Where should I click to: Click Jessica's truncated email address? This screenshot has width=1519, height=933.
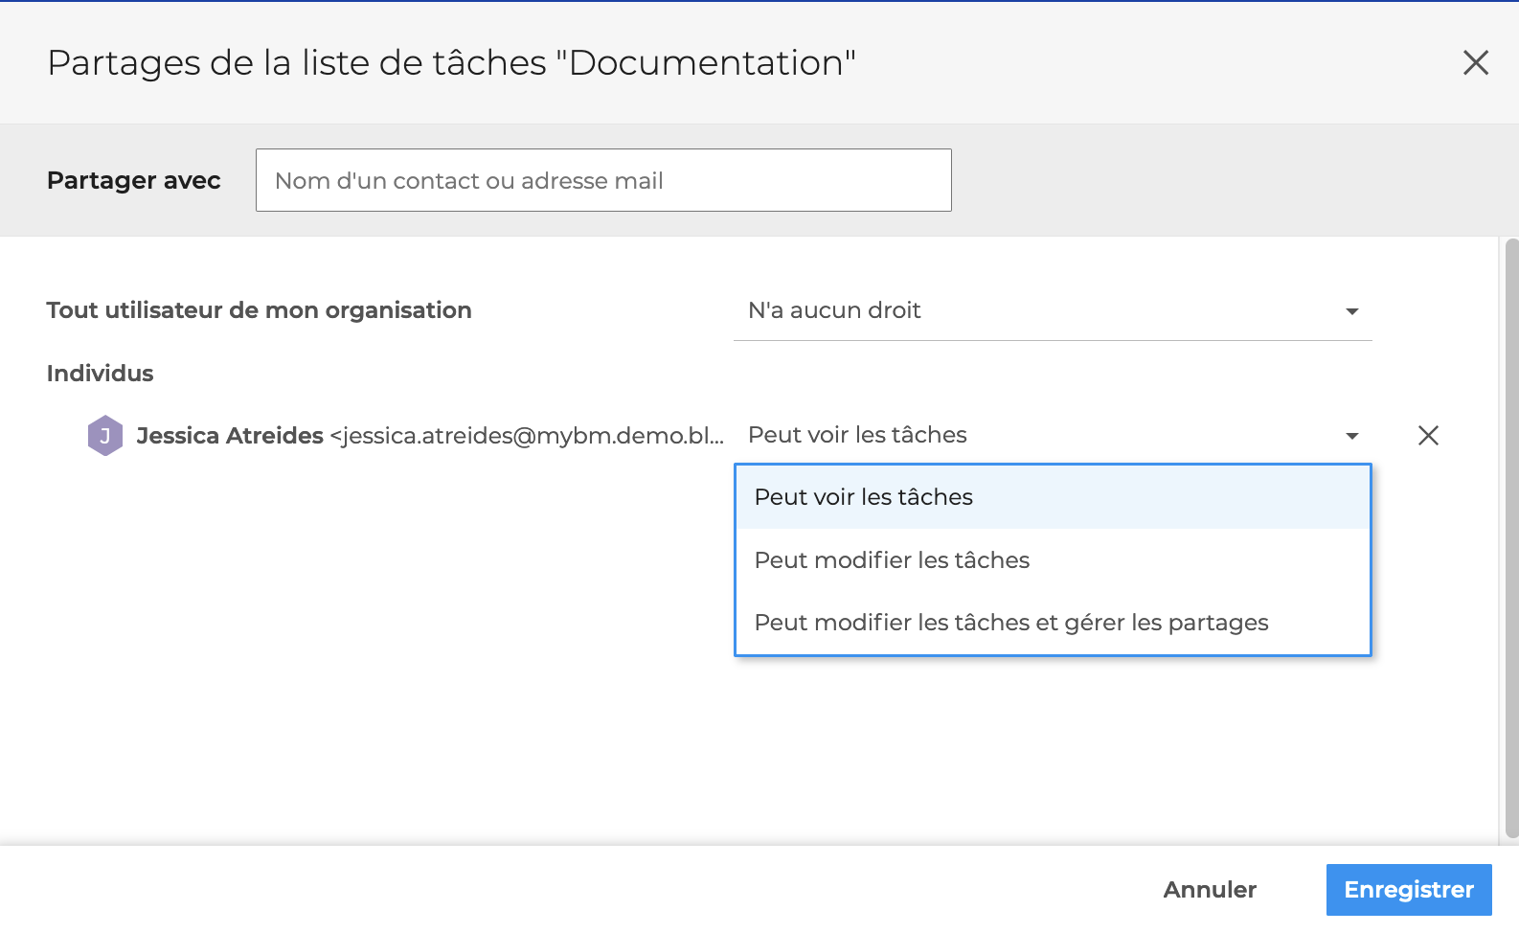coord(527,436)
